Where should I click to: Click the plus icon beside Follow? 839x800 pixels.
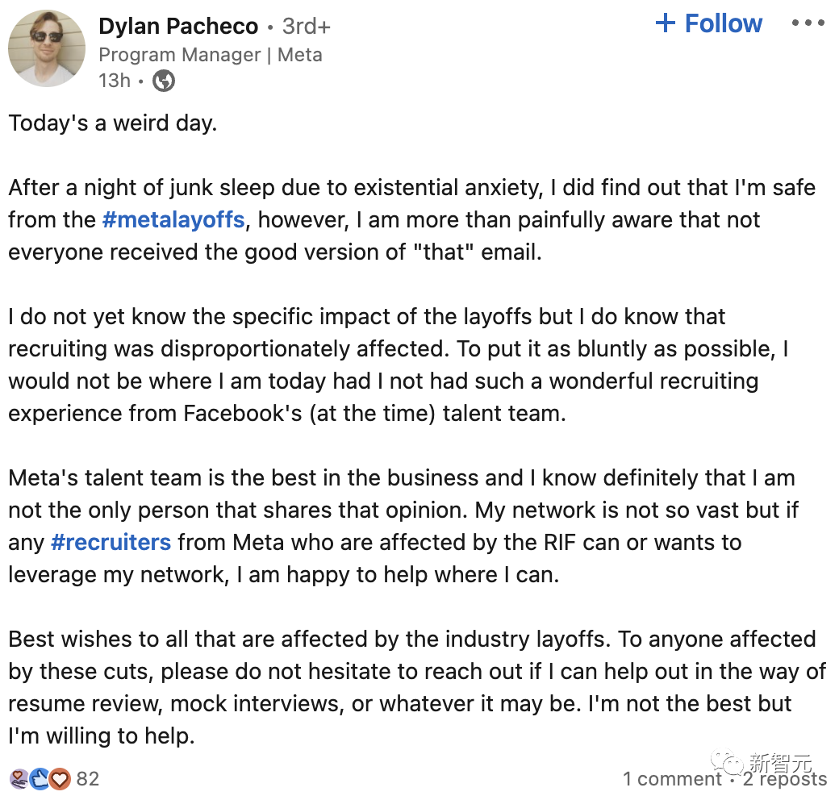click(x=666, y=23)
